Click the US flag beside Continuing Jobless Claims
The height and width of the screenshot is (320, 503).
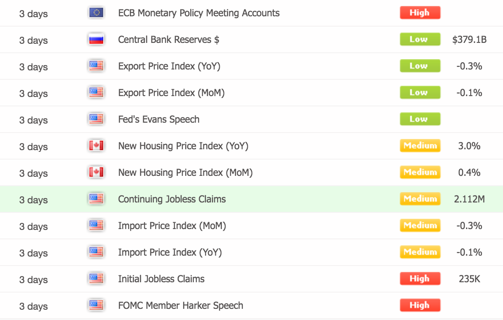pyautogui.click(x=96, y=199)
